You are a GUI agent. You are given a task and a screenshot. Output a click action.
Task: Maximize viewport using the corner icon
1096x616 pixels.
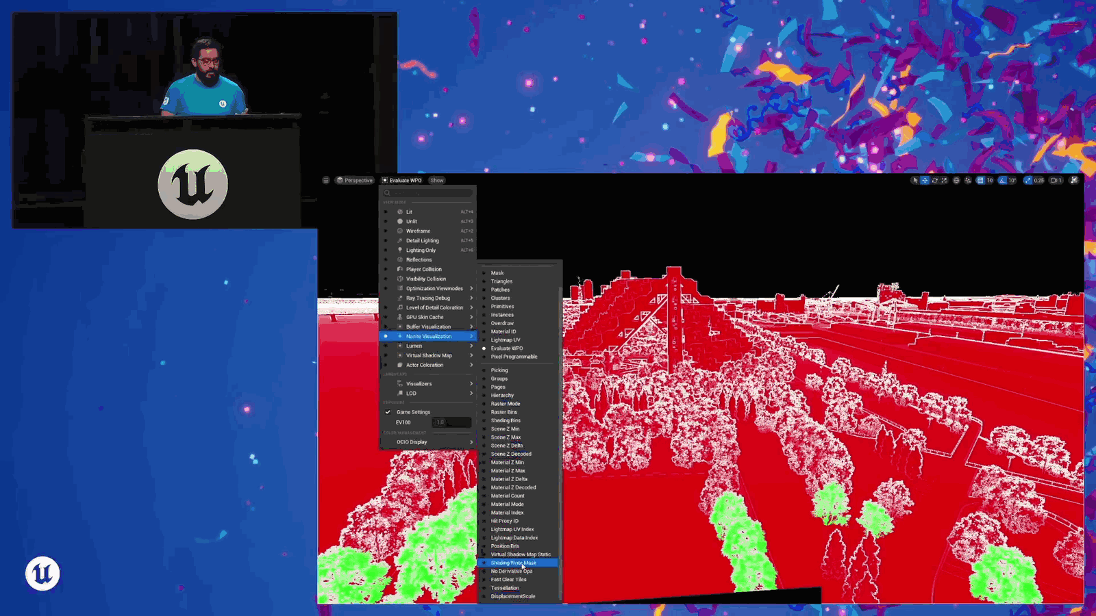1074,181
